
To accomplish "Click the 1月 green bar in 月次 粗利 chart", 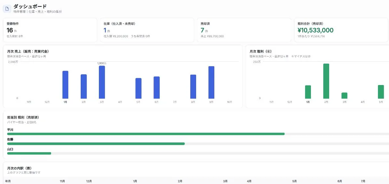I will 308,92.
